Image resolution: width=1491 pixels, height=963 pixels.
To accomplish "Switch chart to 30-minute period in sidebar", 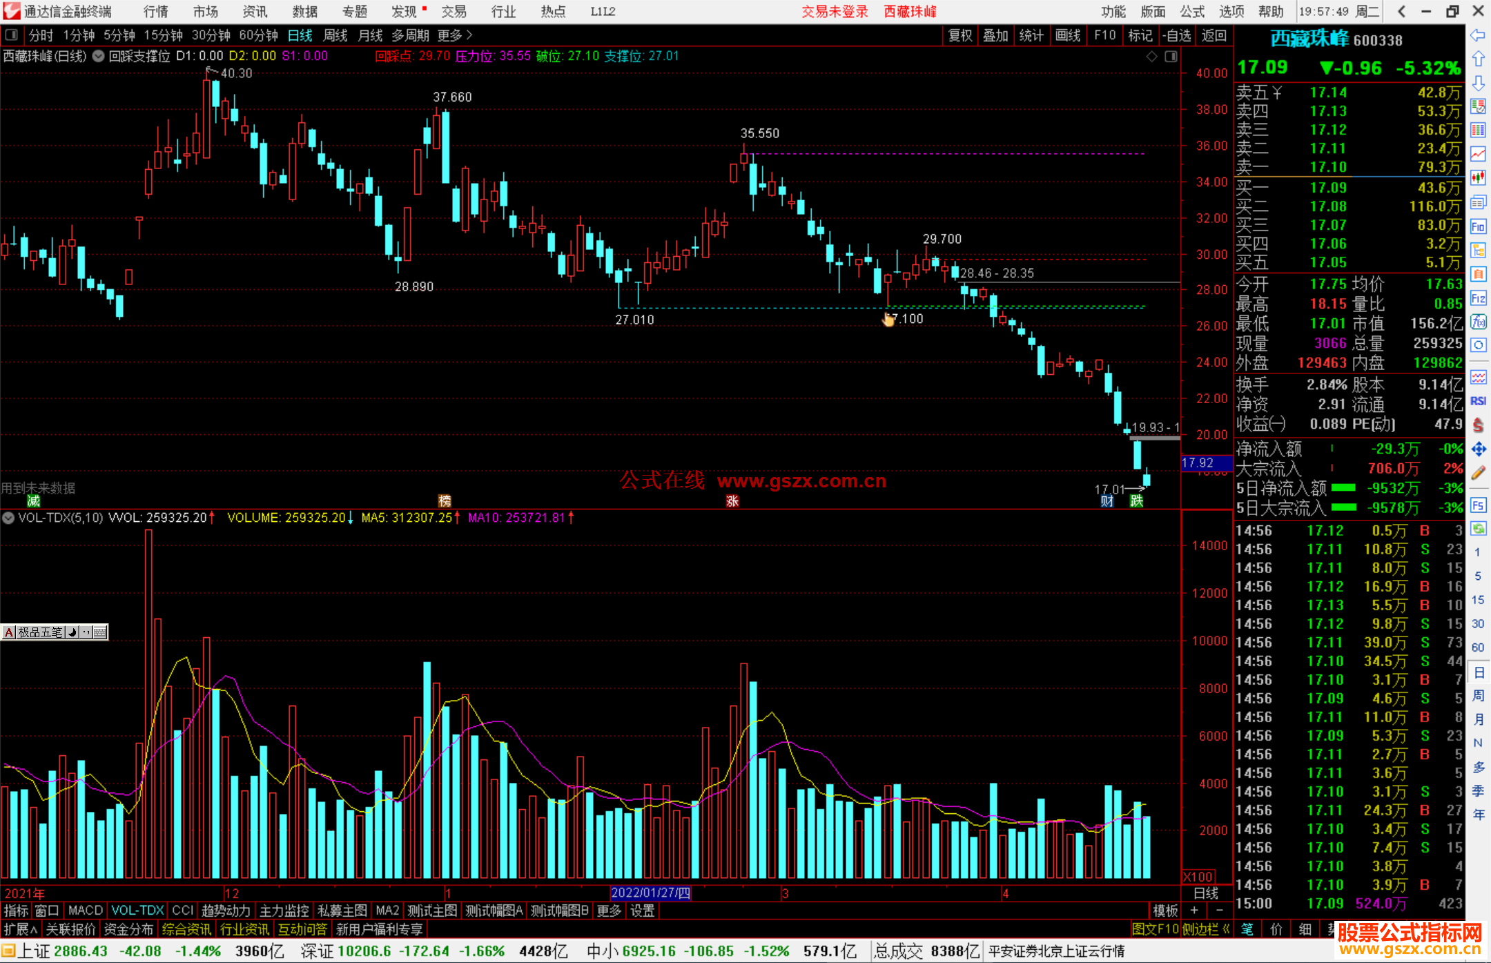I will [x=1478, y=623].
